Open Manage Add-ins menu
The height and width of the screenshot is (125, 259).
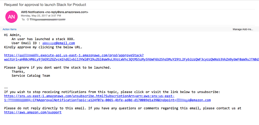243,29
